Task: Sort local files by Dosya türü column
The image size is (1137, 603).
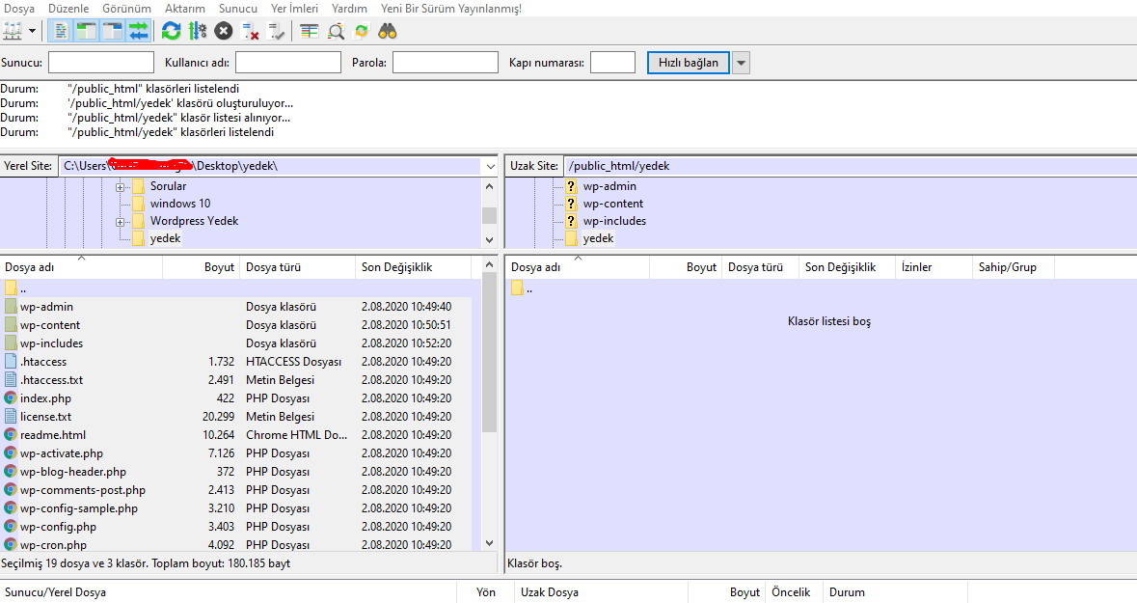Action: (x=297, y=267)
